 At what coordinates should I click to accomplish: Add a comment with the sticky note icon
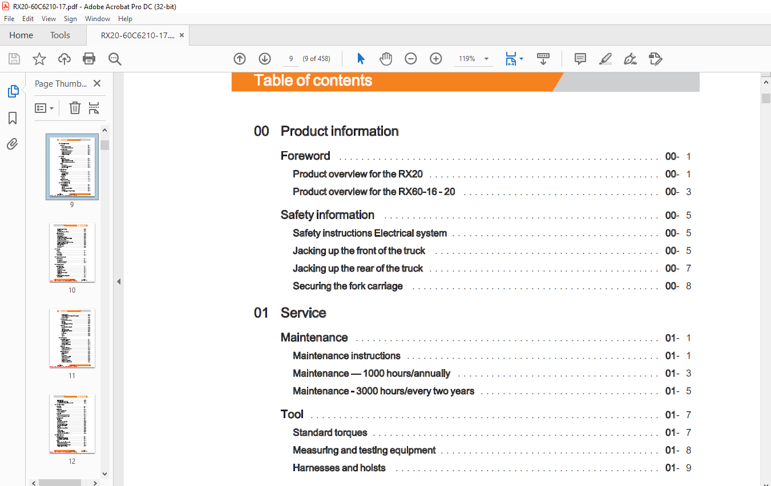[x=580, y=59]
